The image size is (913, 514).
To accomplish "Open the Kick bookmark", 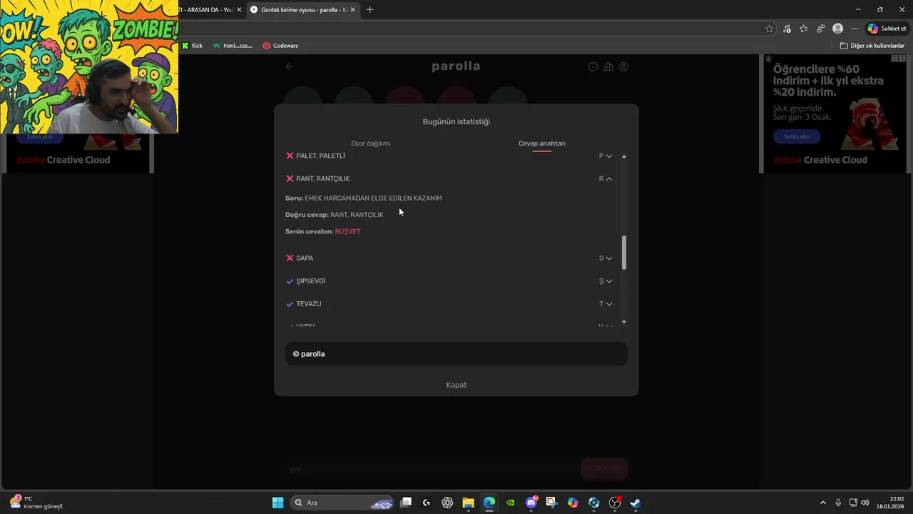I will 192,46.
